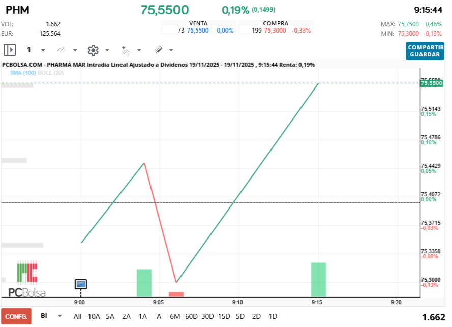Select the 6M range tab
452x327 pixels.
coord(175,316)
